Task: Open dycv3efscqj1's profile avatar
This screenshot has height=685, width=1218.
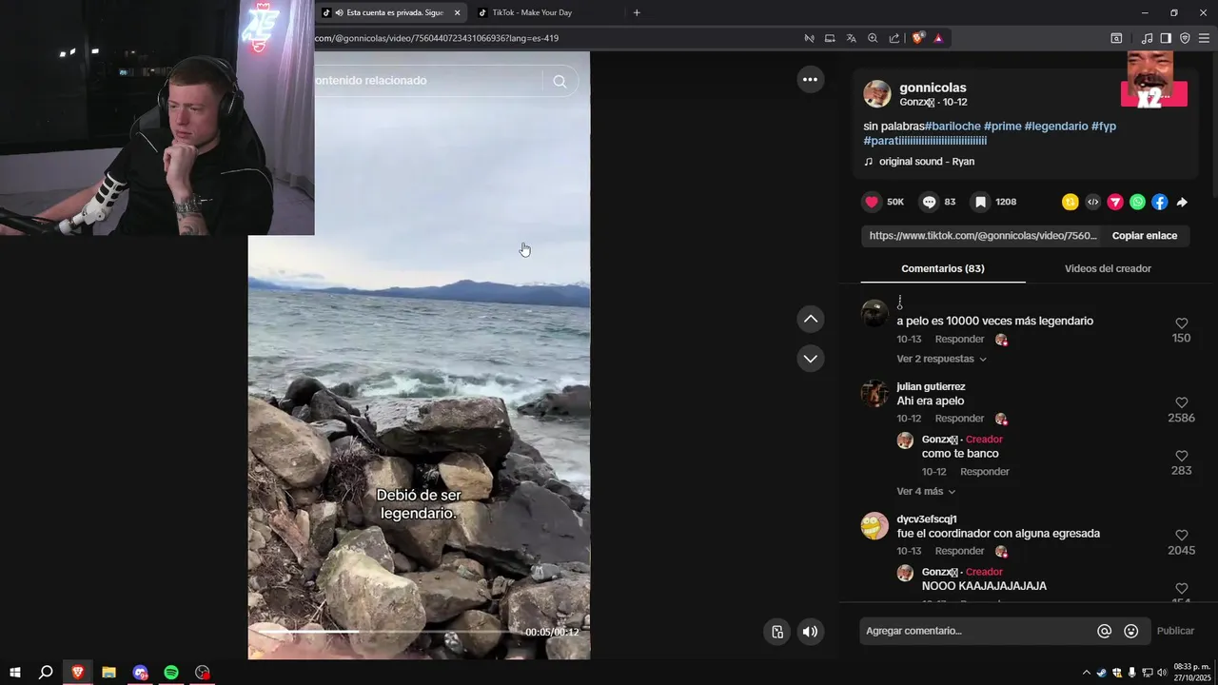Action: pyautogui.click(x=874, y=526)
